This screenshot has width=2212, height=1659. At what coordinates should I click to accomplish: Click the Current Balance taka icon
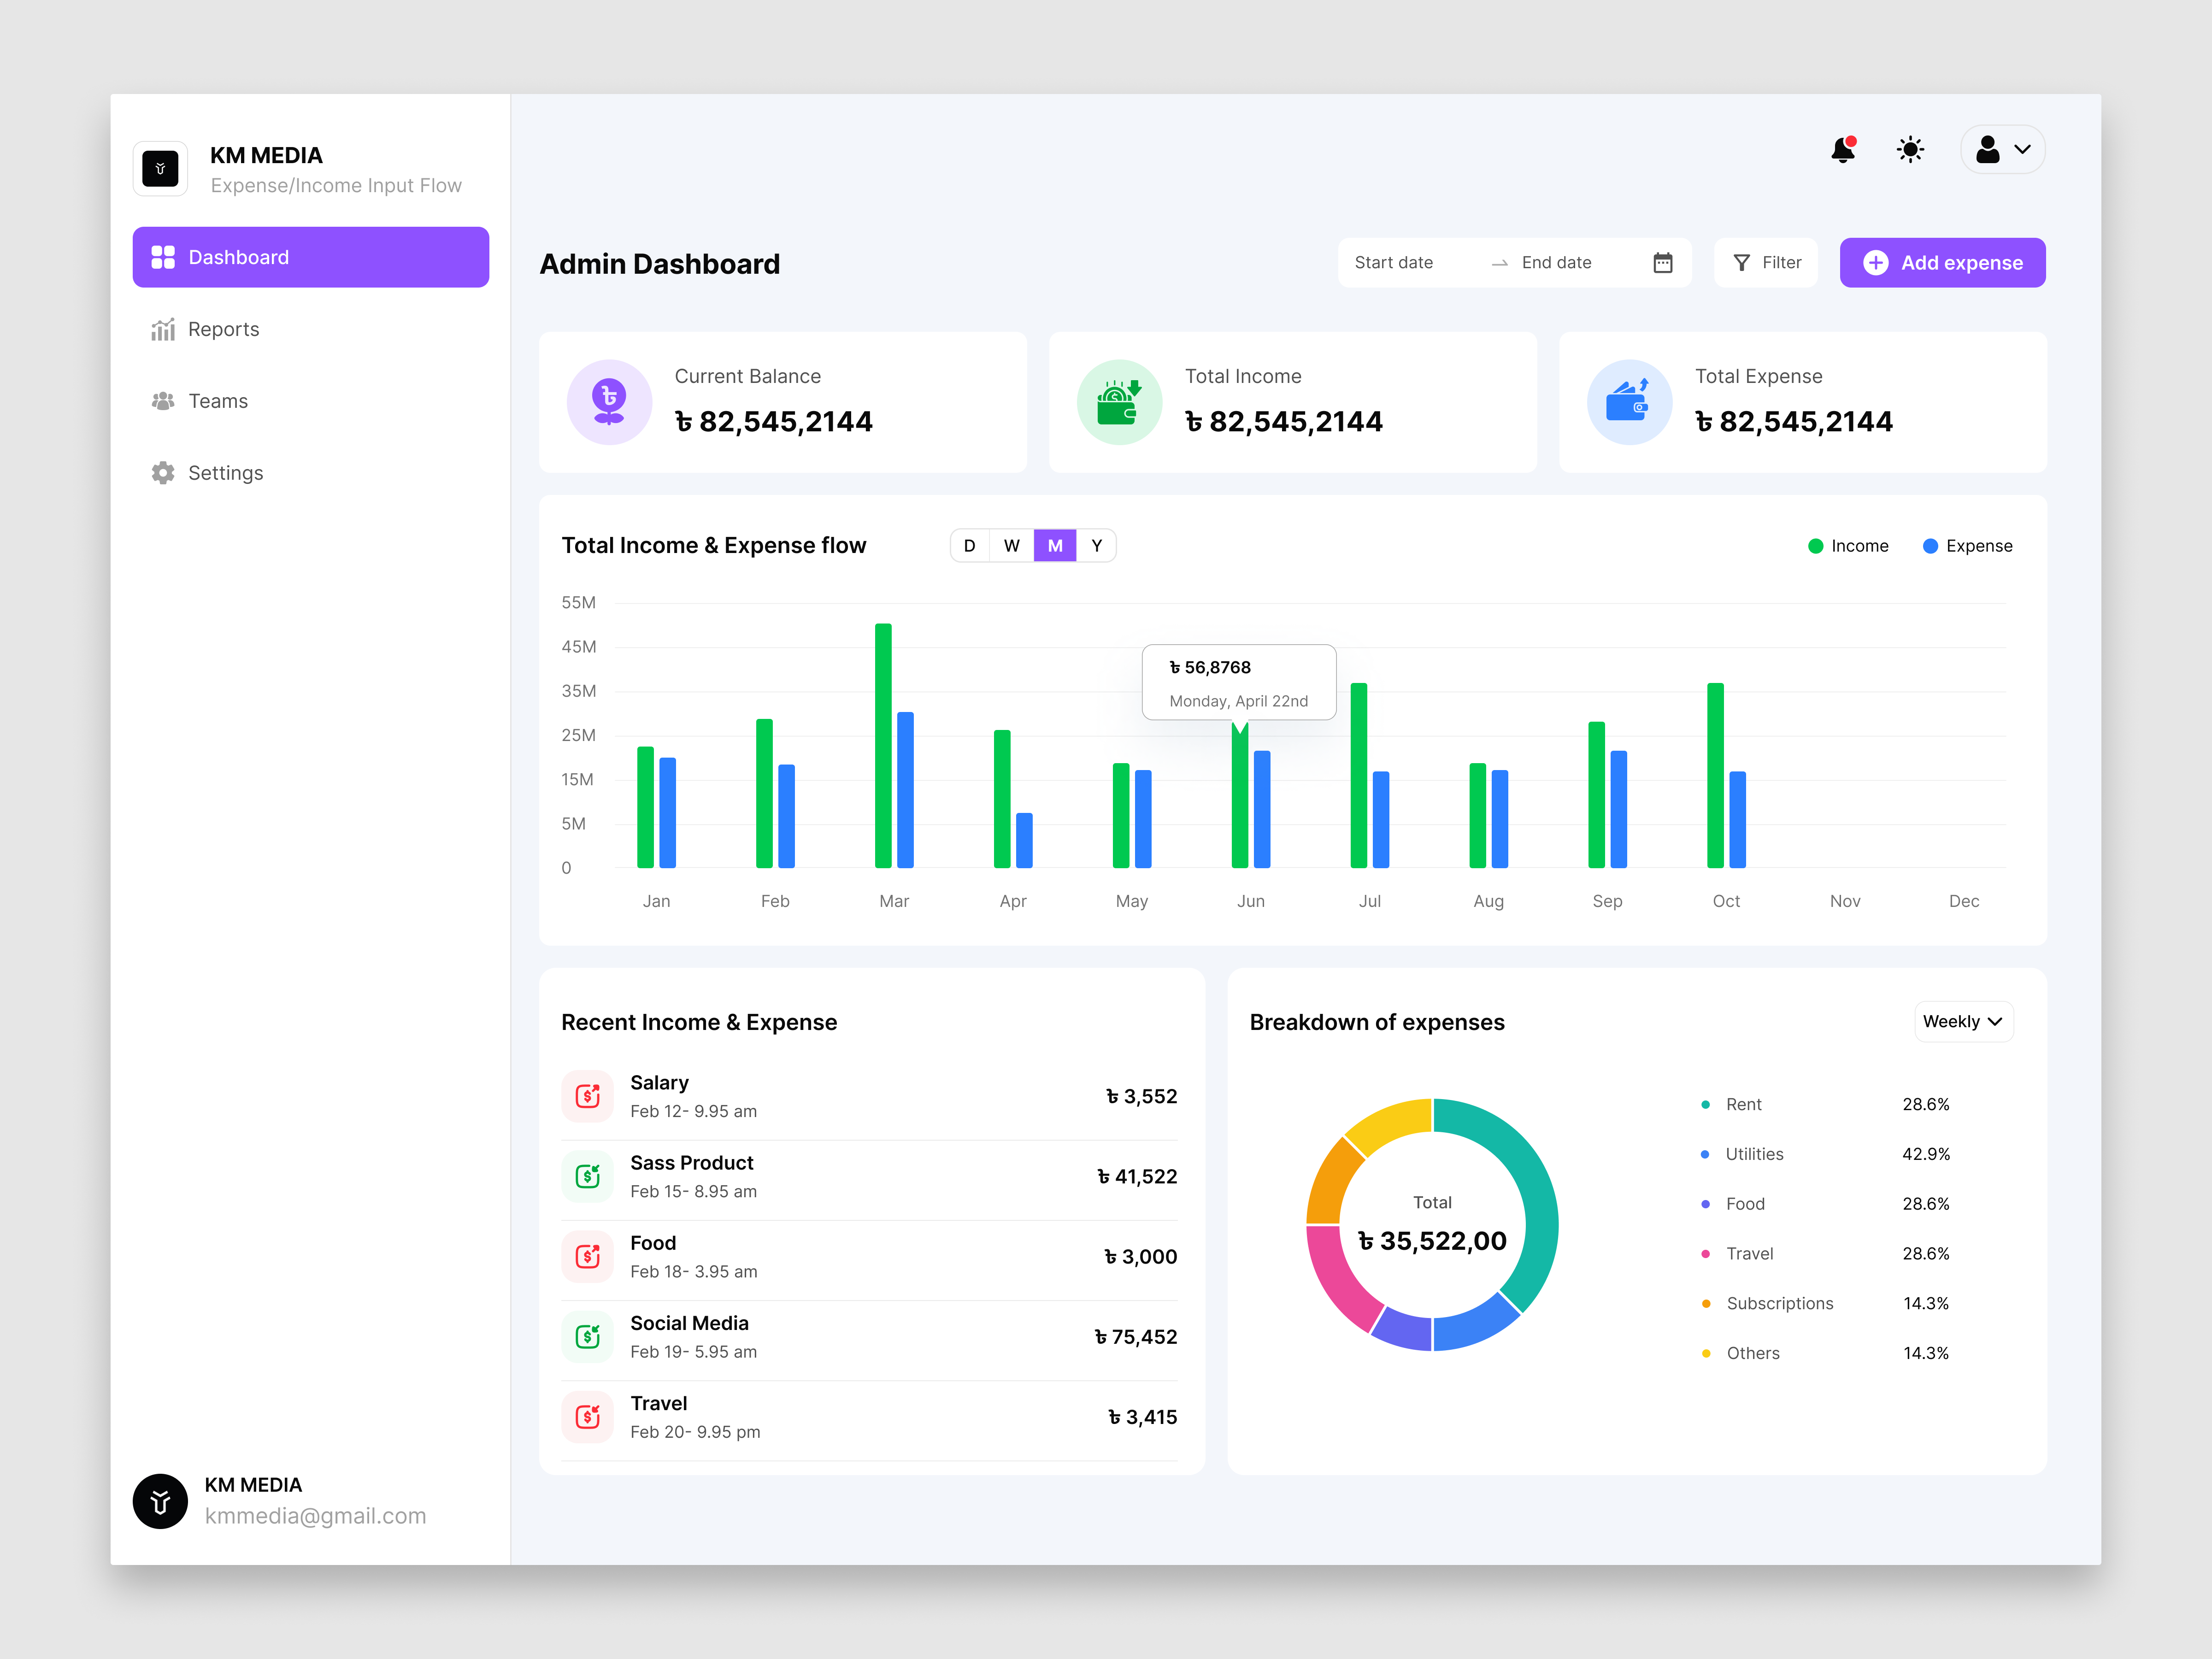pos(609,402)
